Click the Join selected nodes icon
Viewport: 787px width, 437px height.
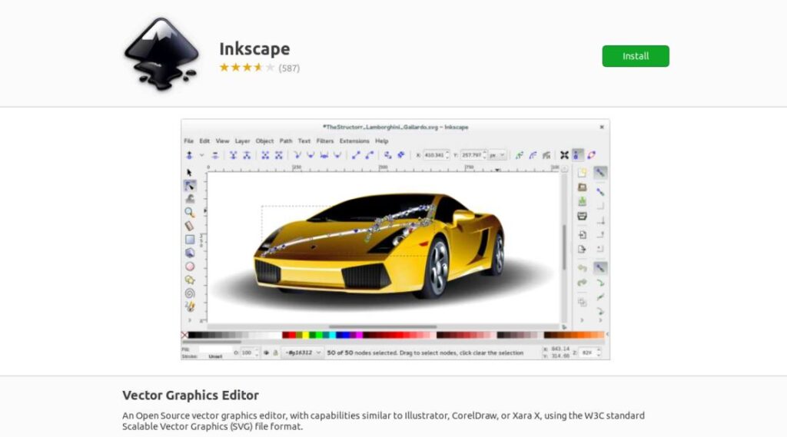click(234, 156)
